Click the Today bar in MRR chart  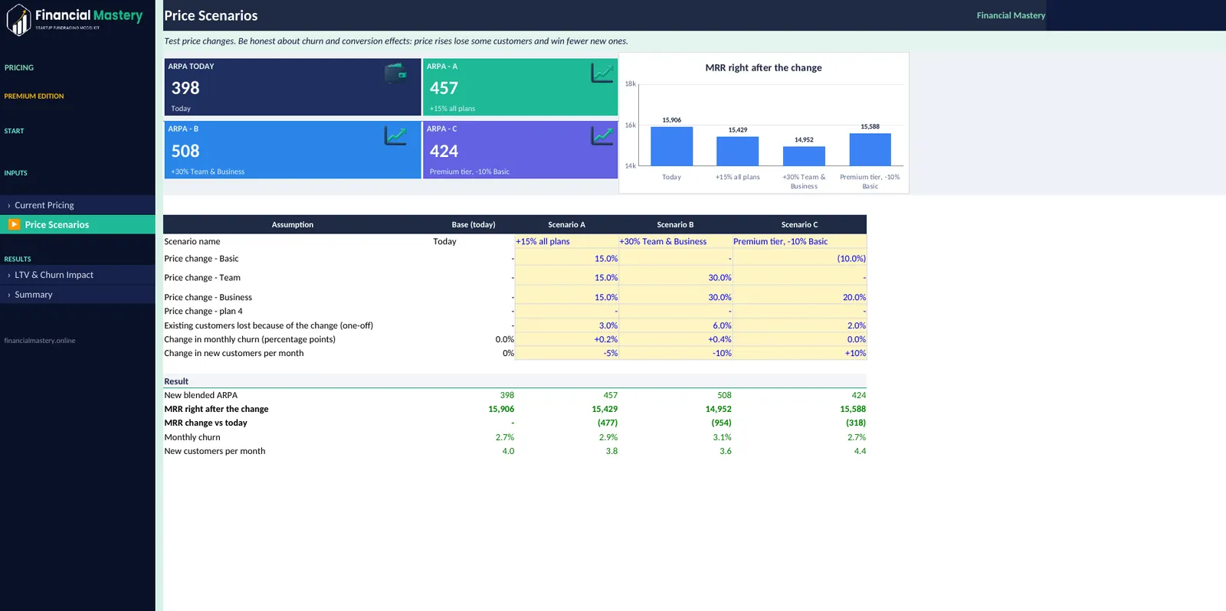[671, 145]
